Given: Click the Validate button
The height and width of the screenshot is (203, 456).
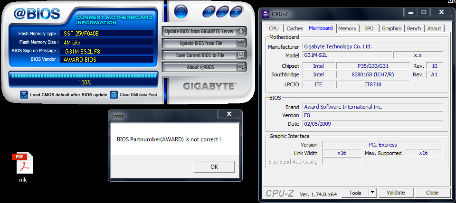Looking at the screenshot, I should 396,193.
